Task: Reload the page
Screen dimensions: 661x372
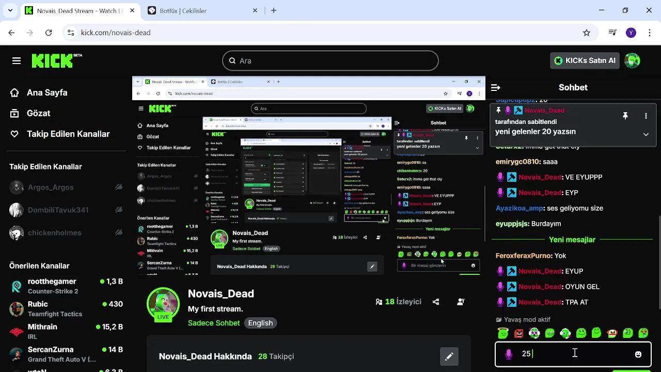Action: coord(49,33)
